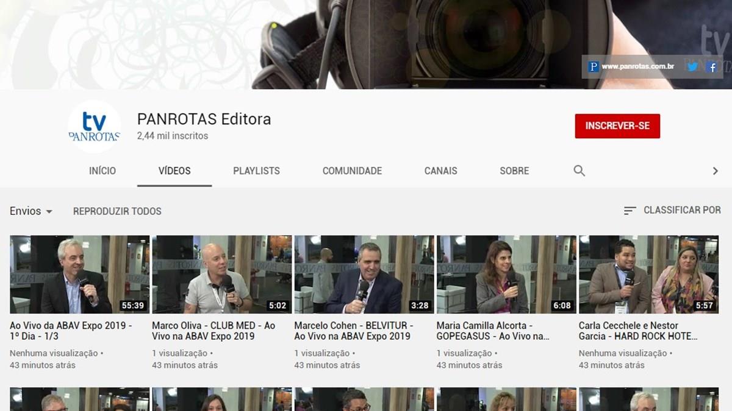Open the Comunidade tab

tap(352, 171)
